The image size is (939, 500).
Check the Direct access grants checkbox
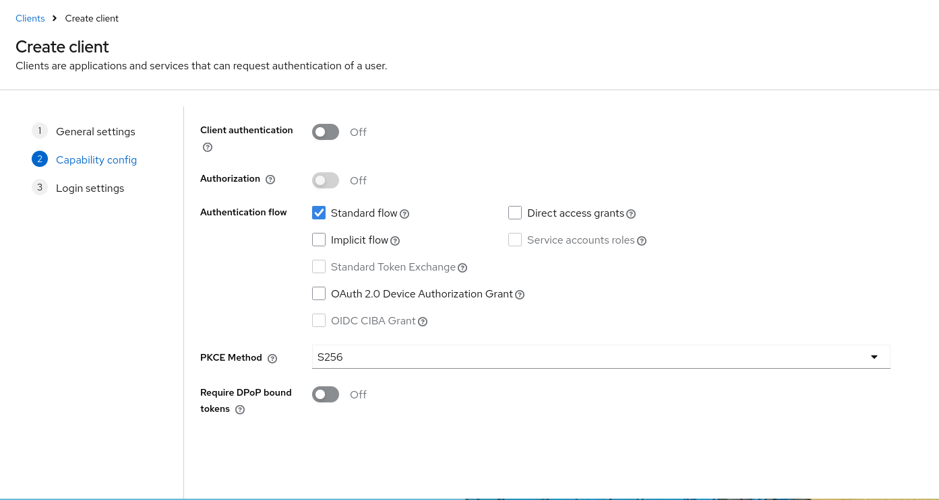pyautogui.click(x=515, y=212)
